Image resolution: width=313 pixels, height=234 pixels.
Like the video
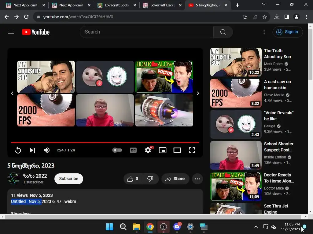click(x=133, y=179)
